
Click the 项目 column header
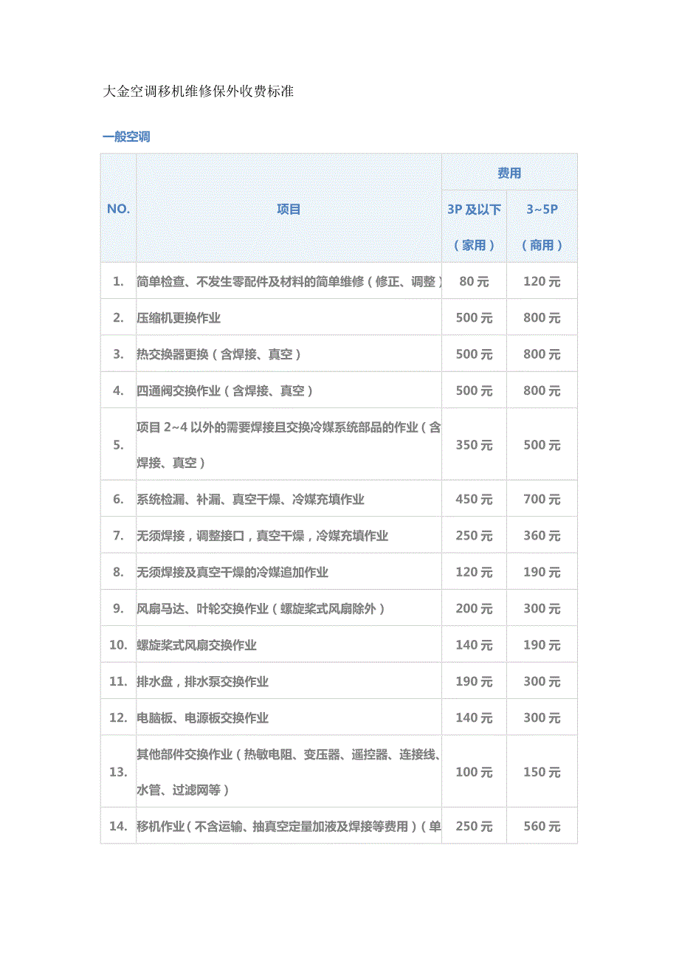[289, 209]
